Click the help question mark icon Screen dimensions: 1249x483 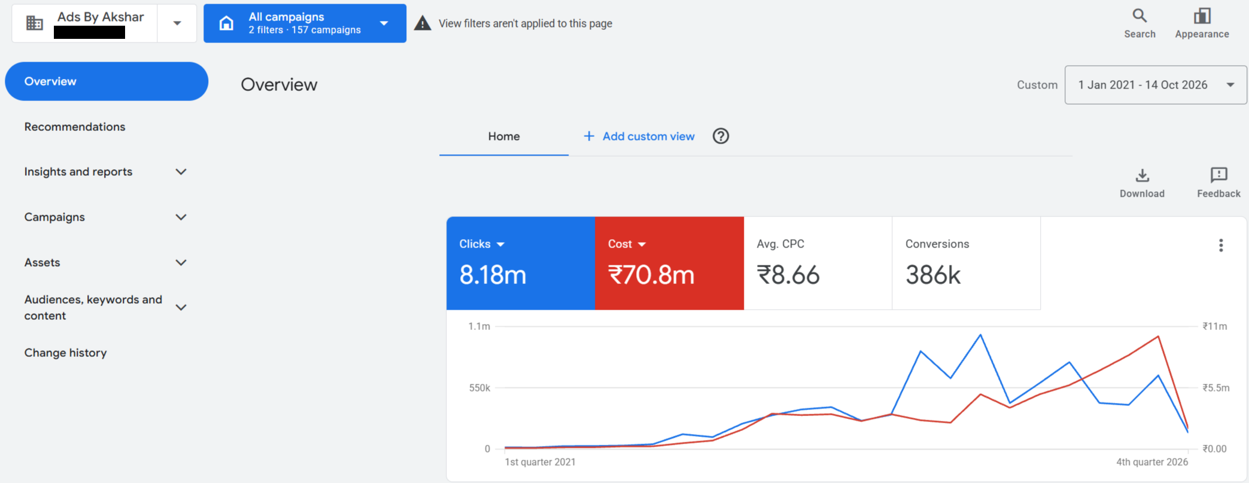[721, 136]
